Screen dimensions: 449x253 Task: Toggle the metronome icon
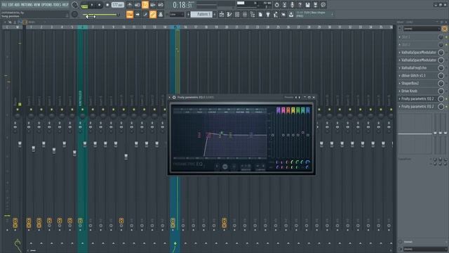click(130, 5)
